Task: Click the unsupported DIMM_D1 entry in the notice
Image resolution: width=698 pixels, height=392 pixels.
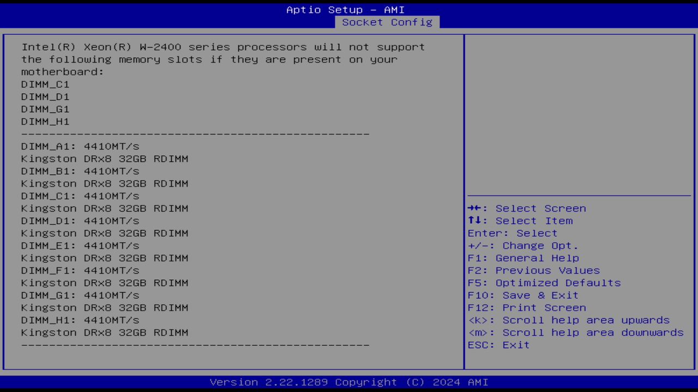Action: tap(45, 97)
